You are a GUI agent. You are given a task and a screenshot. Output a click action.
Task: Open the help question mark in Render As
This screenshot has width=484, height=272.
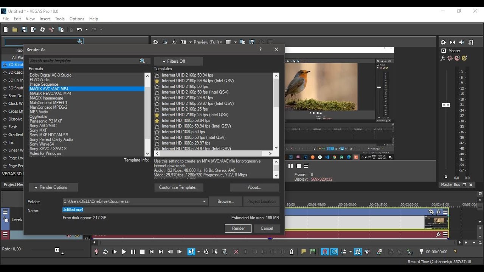coord(260,49)
